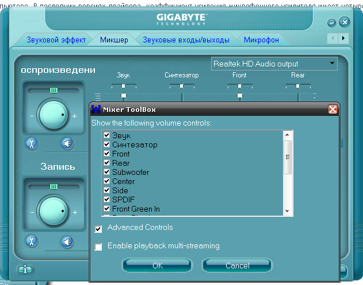Click the playback volume knob

(54, 115)
